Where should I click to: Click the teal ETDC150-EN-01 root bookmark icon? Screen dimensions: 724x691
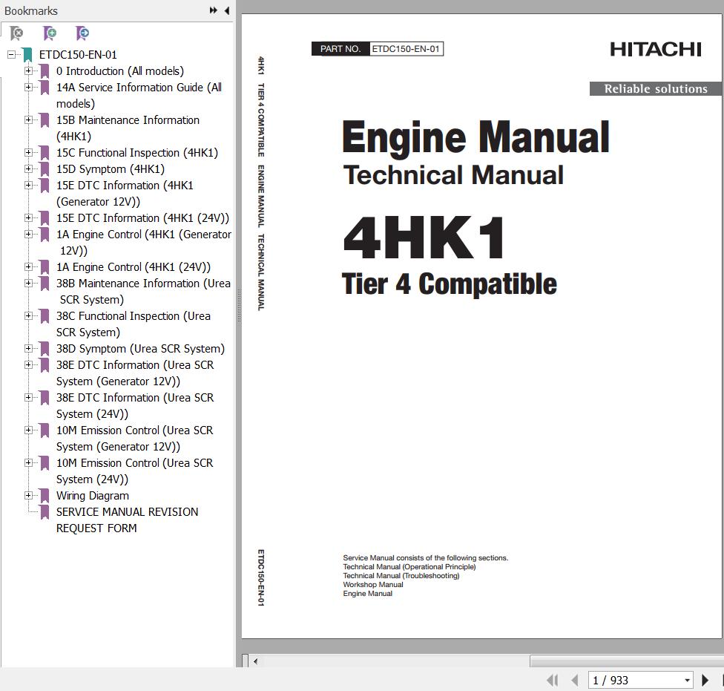click(x=27, y=54)
